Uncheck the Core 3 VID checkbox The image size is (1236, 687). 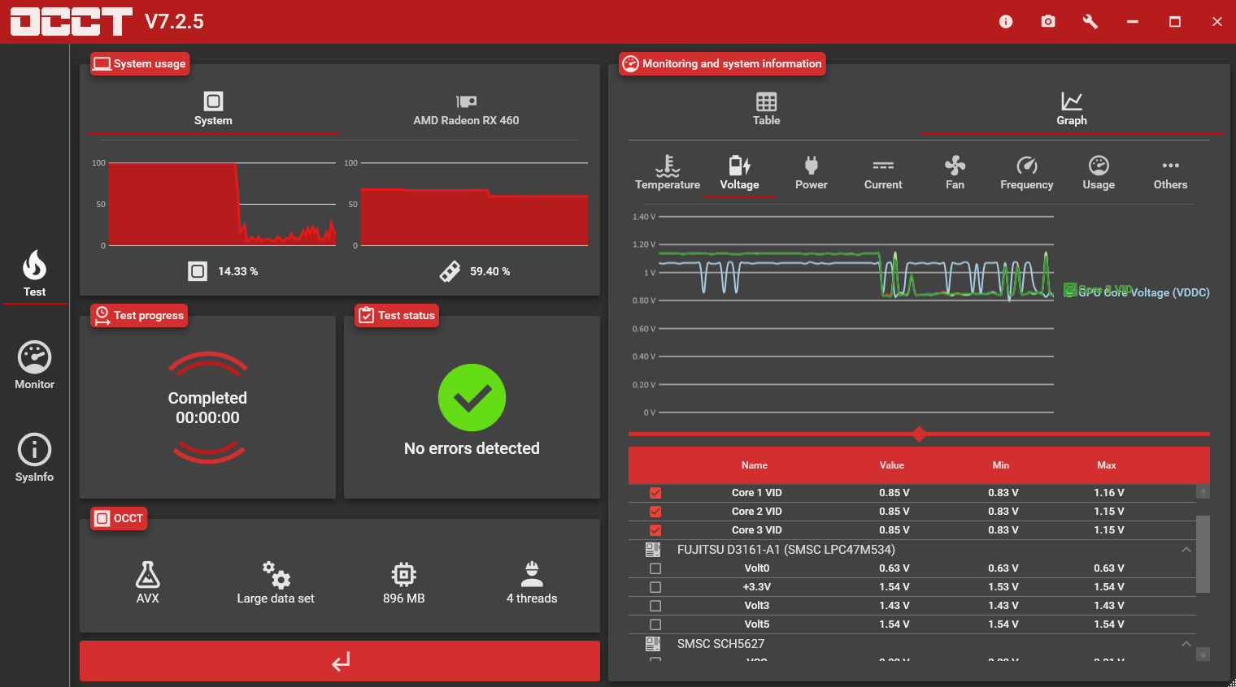click(655, 530)
